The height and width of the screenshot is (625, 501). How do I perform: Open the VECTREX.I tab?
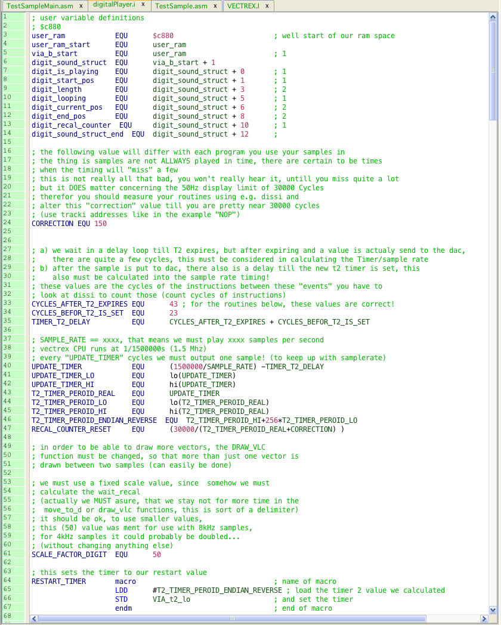point(244,6)
